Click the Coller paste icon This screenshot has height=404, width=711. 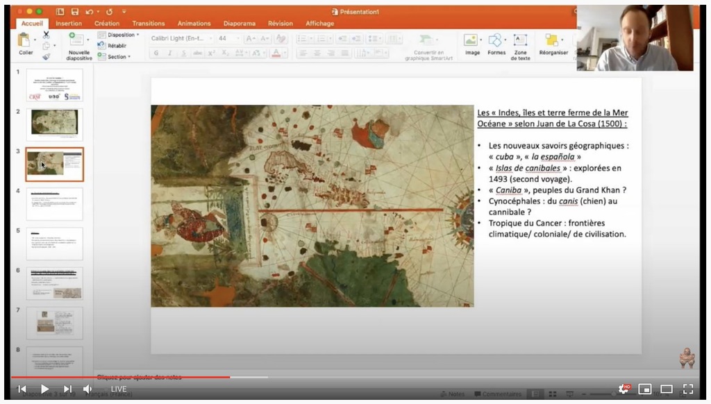(24, 41)
